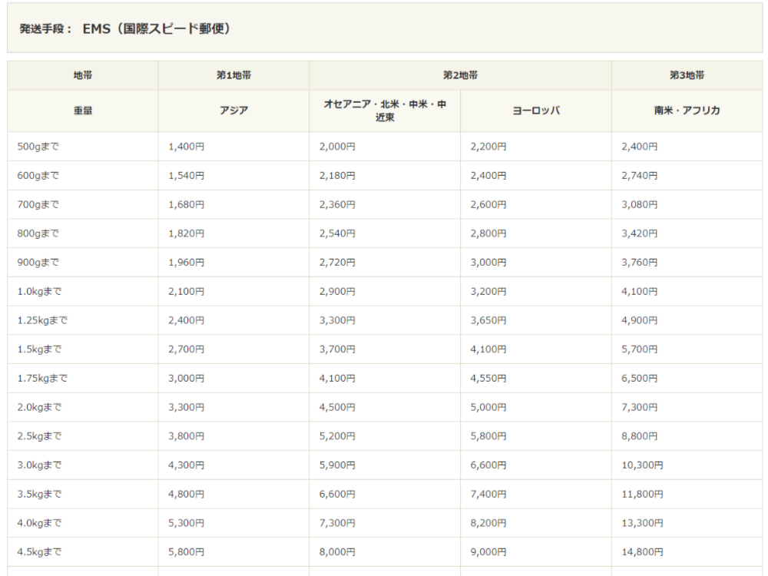Select the 900gまで weight row label
Screen dimensions: 768x576
[38, 262]
